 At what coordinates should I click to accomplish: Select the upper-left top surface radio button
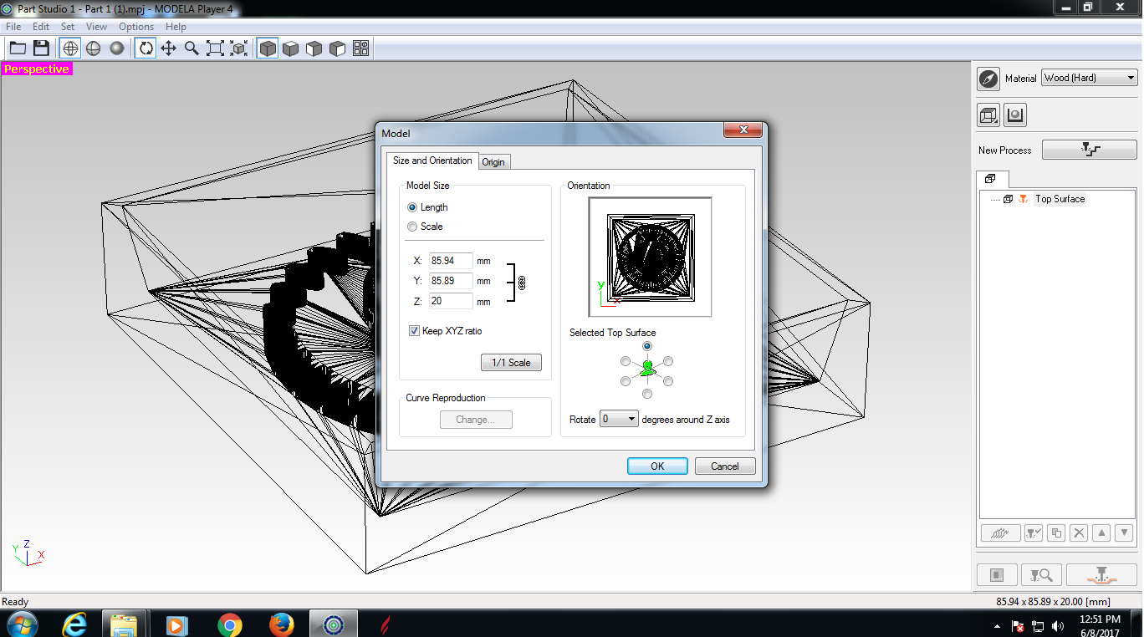tap(626, 361)
